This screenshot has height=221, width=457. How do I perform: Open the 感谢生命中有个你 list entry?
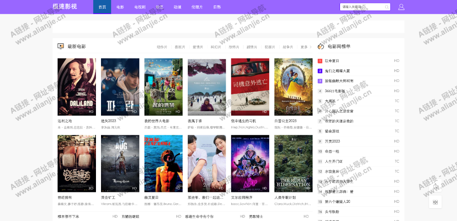tap(199, 216)
